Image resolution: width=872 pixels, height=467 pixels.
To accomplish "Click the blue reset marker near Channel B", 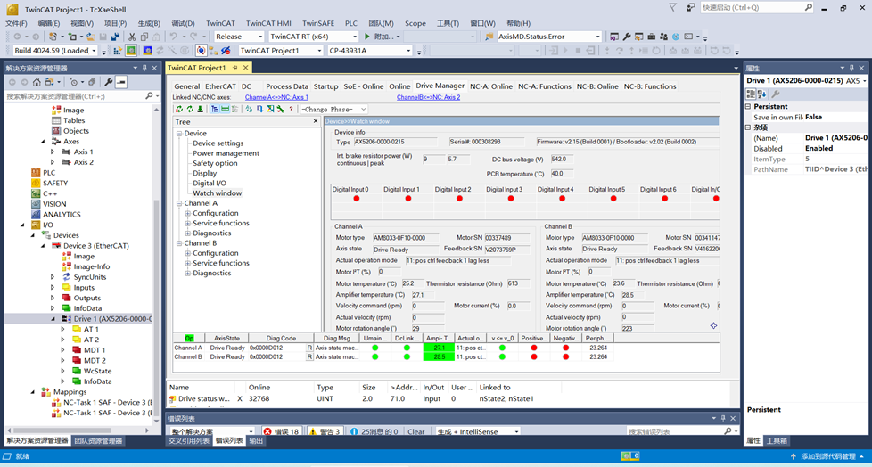I will coord(713,326).
